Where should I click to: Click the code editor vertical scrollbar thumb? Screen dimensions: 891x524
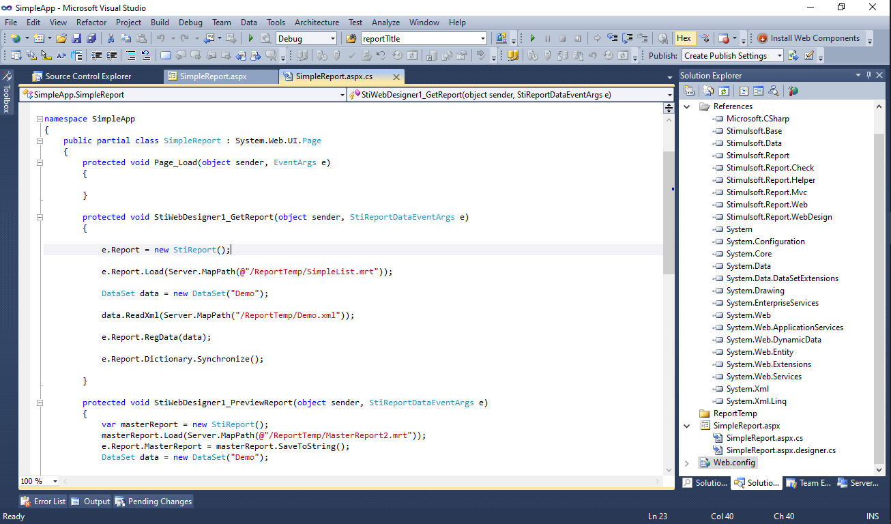coord(669,213)
